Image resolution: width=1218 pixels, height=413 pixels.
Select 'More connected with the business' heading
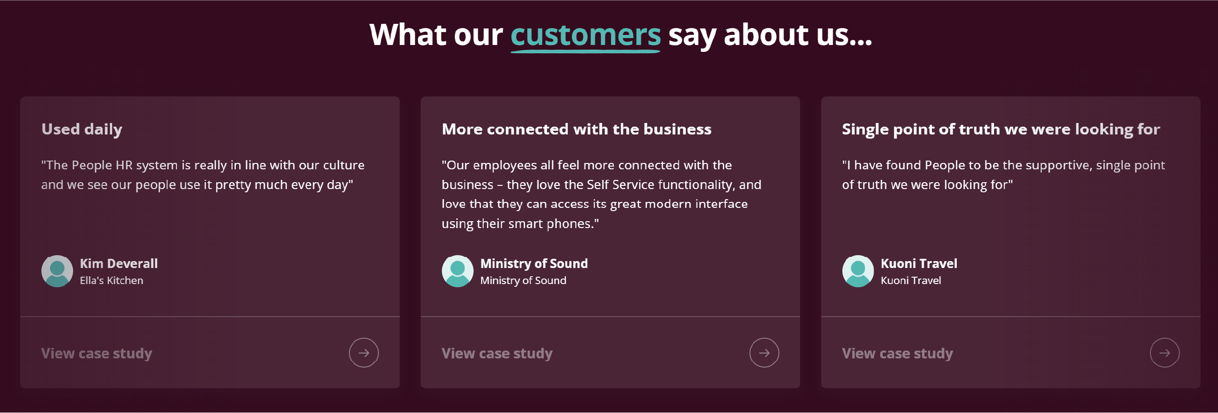(x=577, y=129)
